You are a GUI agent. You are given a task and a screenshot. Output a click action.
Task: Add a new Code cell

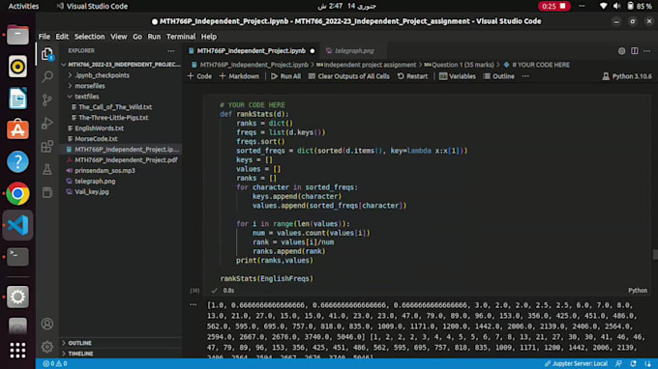(x=199, y=76)
